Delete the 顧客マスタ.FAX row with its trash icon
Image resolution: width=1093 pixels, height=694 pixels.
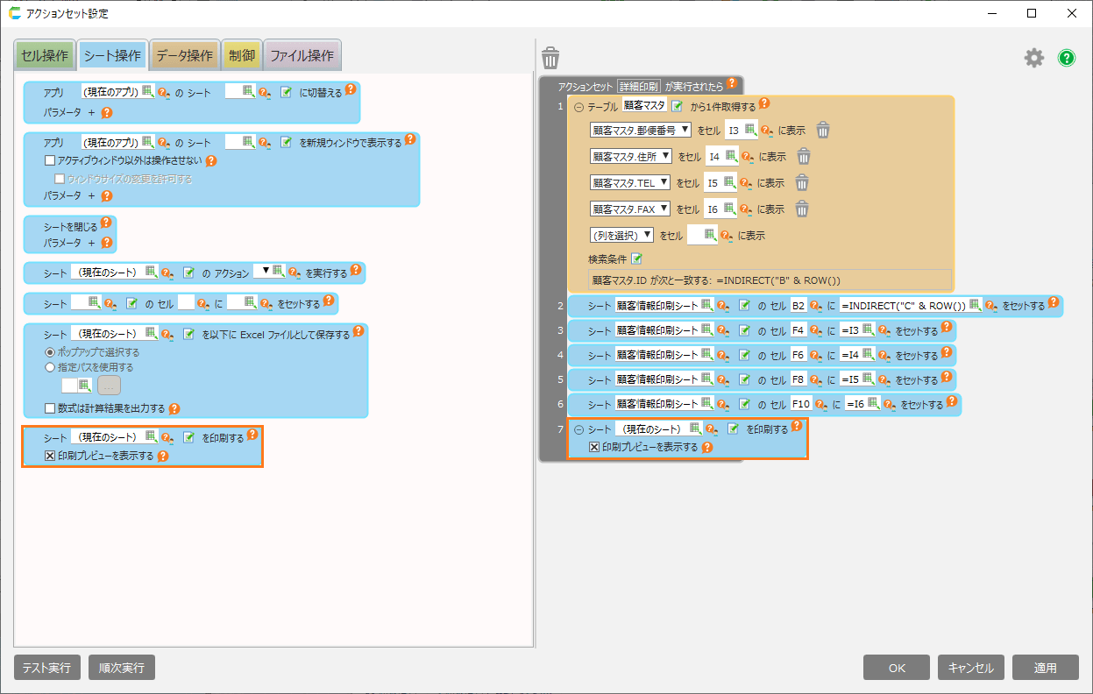click(x=802, y=209)
